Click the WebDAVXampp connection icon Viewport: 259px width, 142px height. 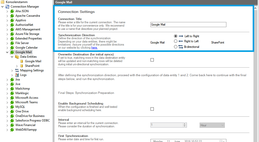[x=12, y=130]
